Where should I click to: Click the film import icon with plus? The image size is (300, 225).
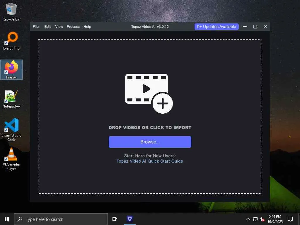pos(149,93)
